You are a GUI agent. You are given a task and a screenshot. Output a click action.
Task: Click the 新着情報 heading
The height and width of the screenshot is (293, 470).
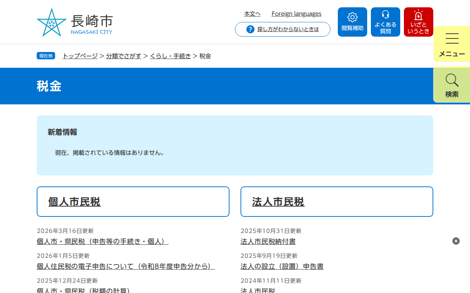tap(62, 132)
